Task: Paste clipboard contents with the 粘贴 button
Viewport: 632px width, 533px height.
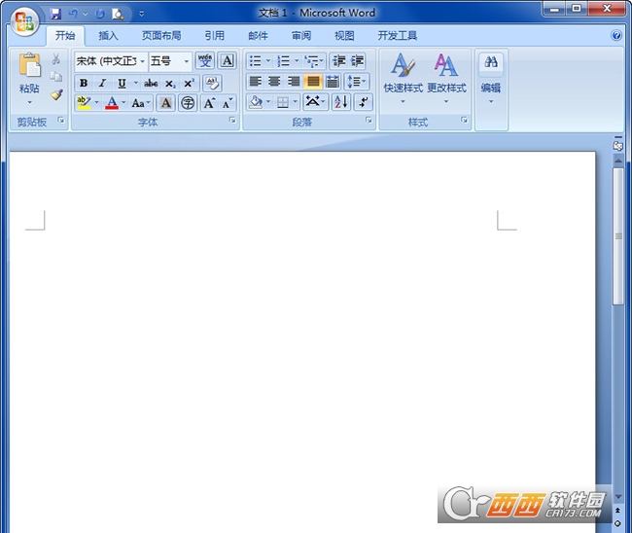Action: click(29, 78)
